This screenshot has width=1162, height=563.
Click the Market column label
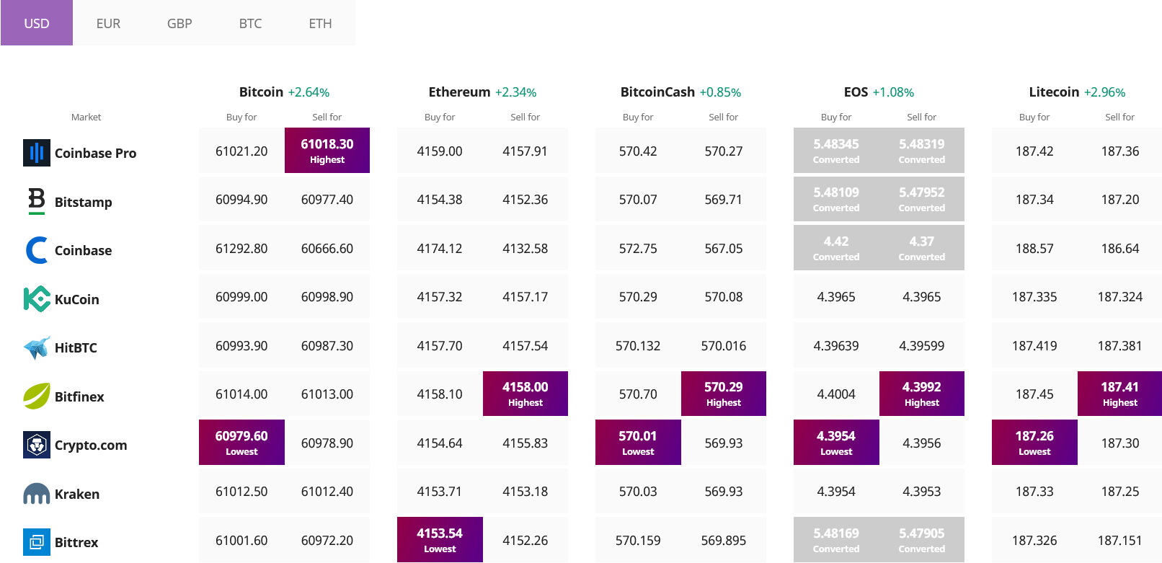click(x=86, y=117)
